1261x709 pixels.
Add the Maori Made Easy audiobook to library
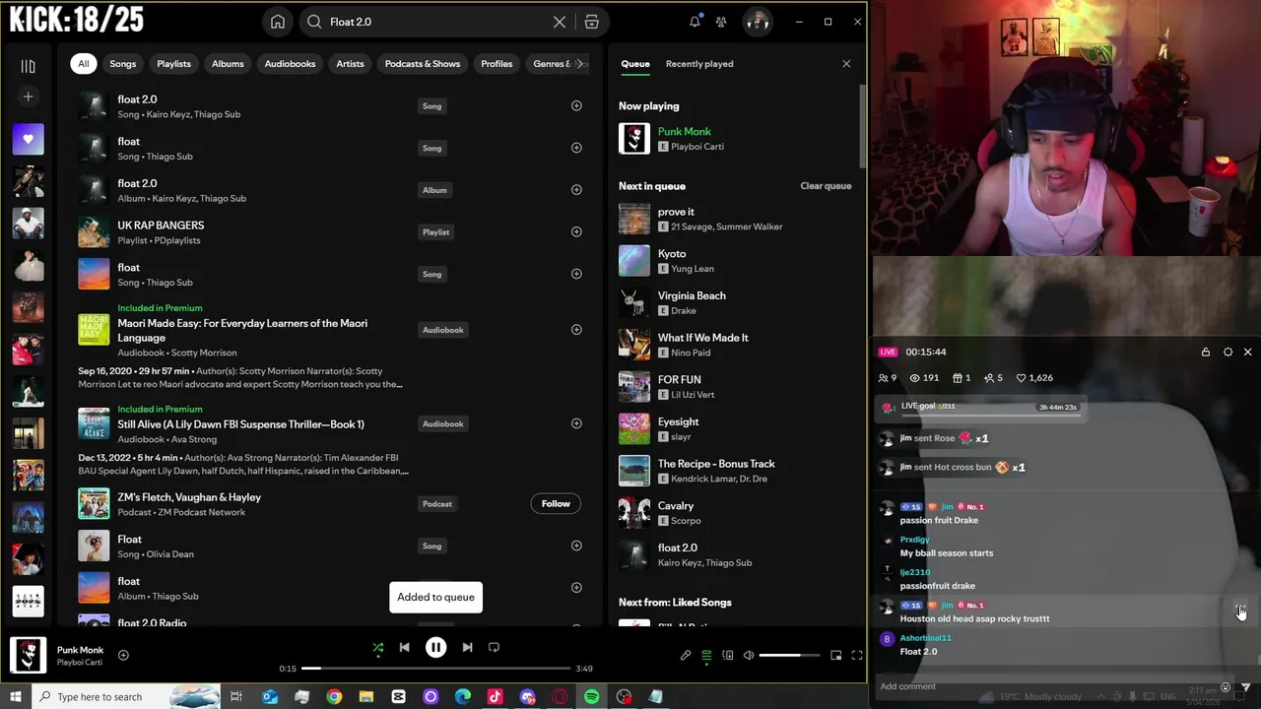[576, 330]
